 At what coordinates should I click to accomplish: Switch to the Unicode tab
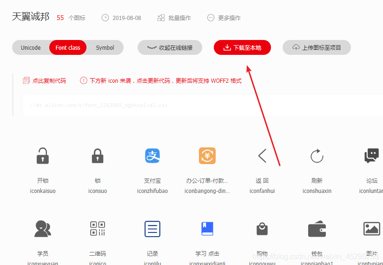click(x=31, y=47)
